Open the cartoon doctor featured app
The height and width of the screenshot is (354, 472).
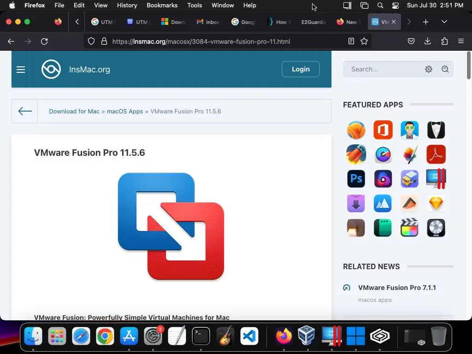click(x=409, y=130)
